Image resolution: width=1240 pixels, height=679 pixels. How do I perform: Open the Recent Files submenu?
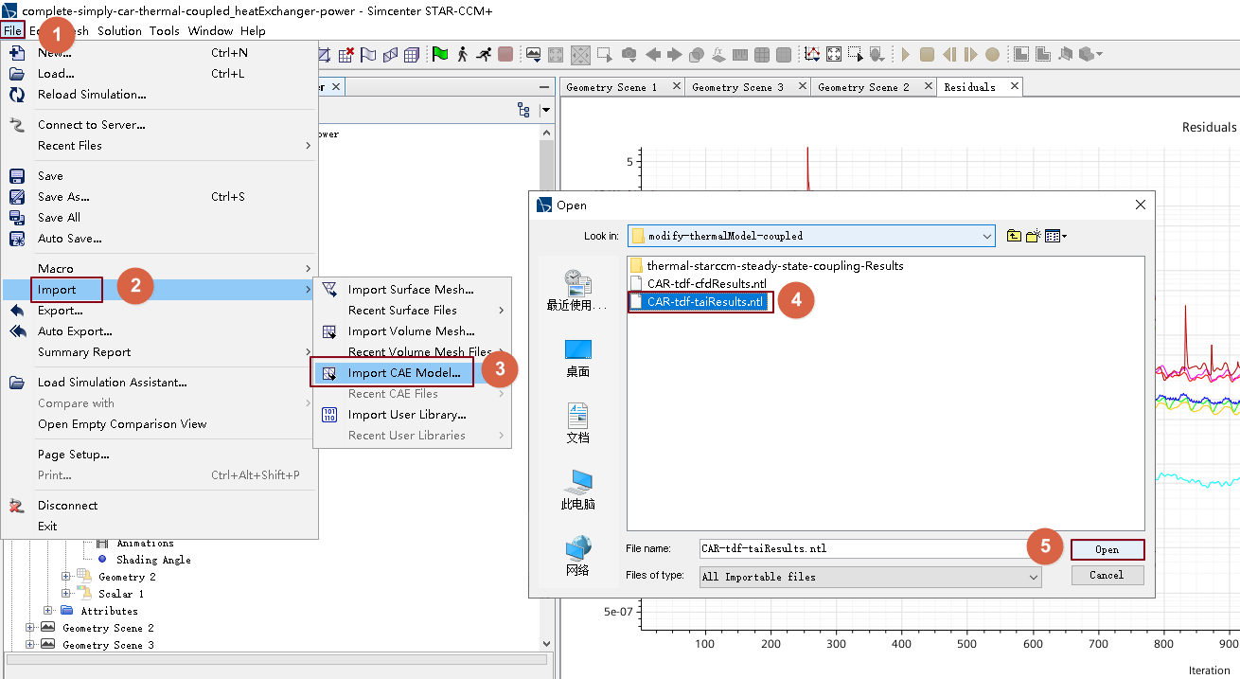pyautogui.click(x=159, y=146)
